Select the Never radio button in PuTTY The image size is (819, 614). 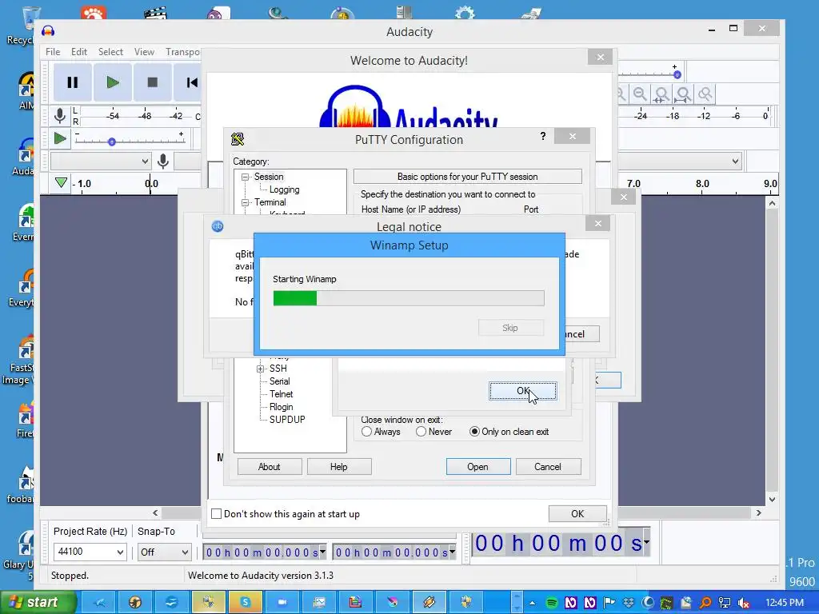(x=421, y=432)
